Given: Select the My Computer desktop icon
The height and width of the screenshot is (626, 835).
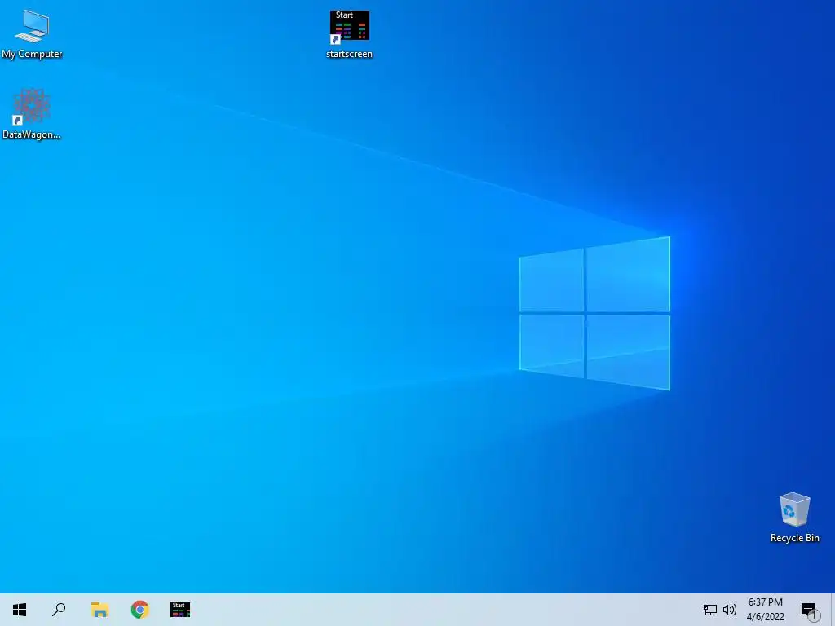Looking at the screenshot, I should pyautogui.click(x=32, y=33).
